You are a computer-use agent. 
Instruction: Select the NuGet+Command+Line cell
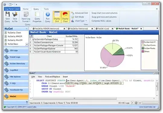(x=49, y=42)
